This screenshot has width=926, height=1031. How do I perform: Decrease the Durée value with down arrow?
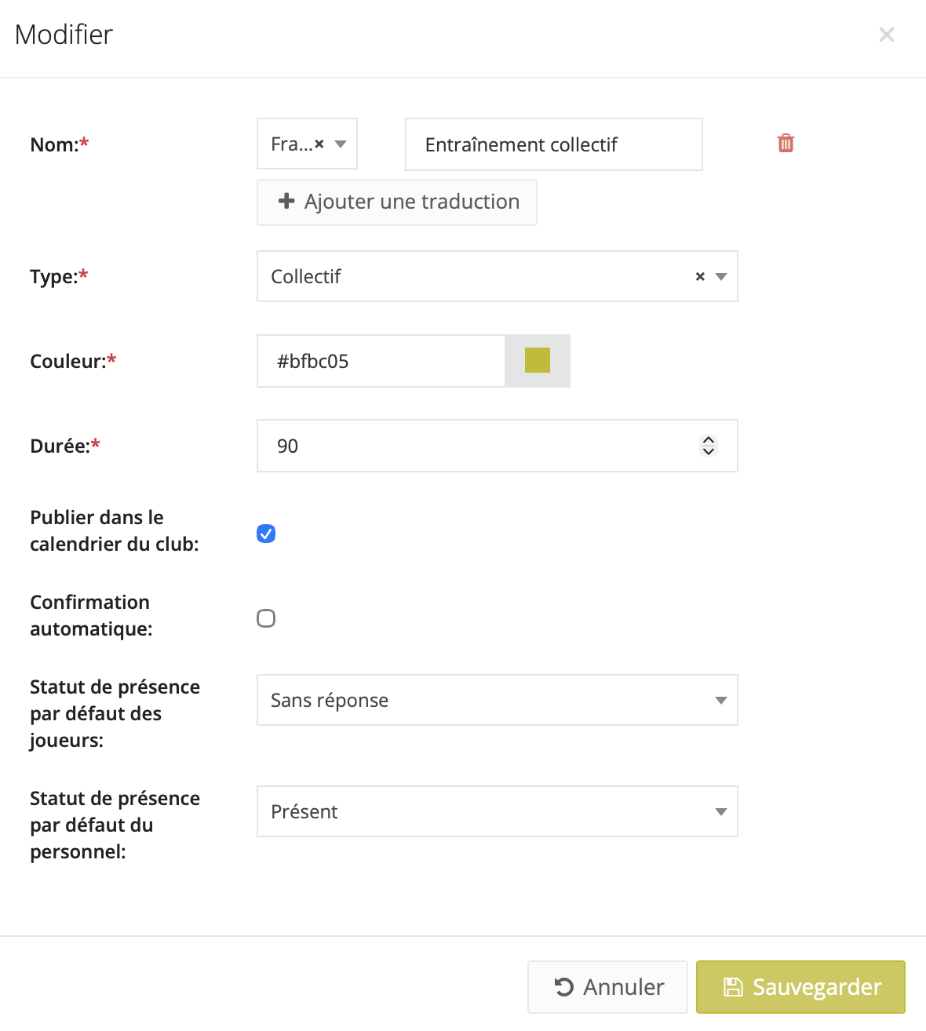(709, 452)
